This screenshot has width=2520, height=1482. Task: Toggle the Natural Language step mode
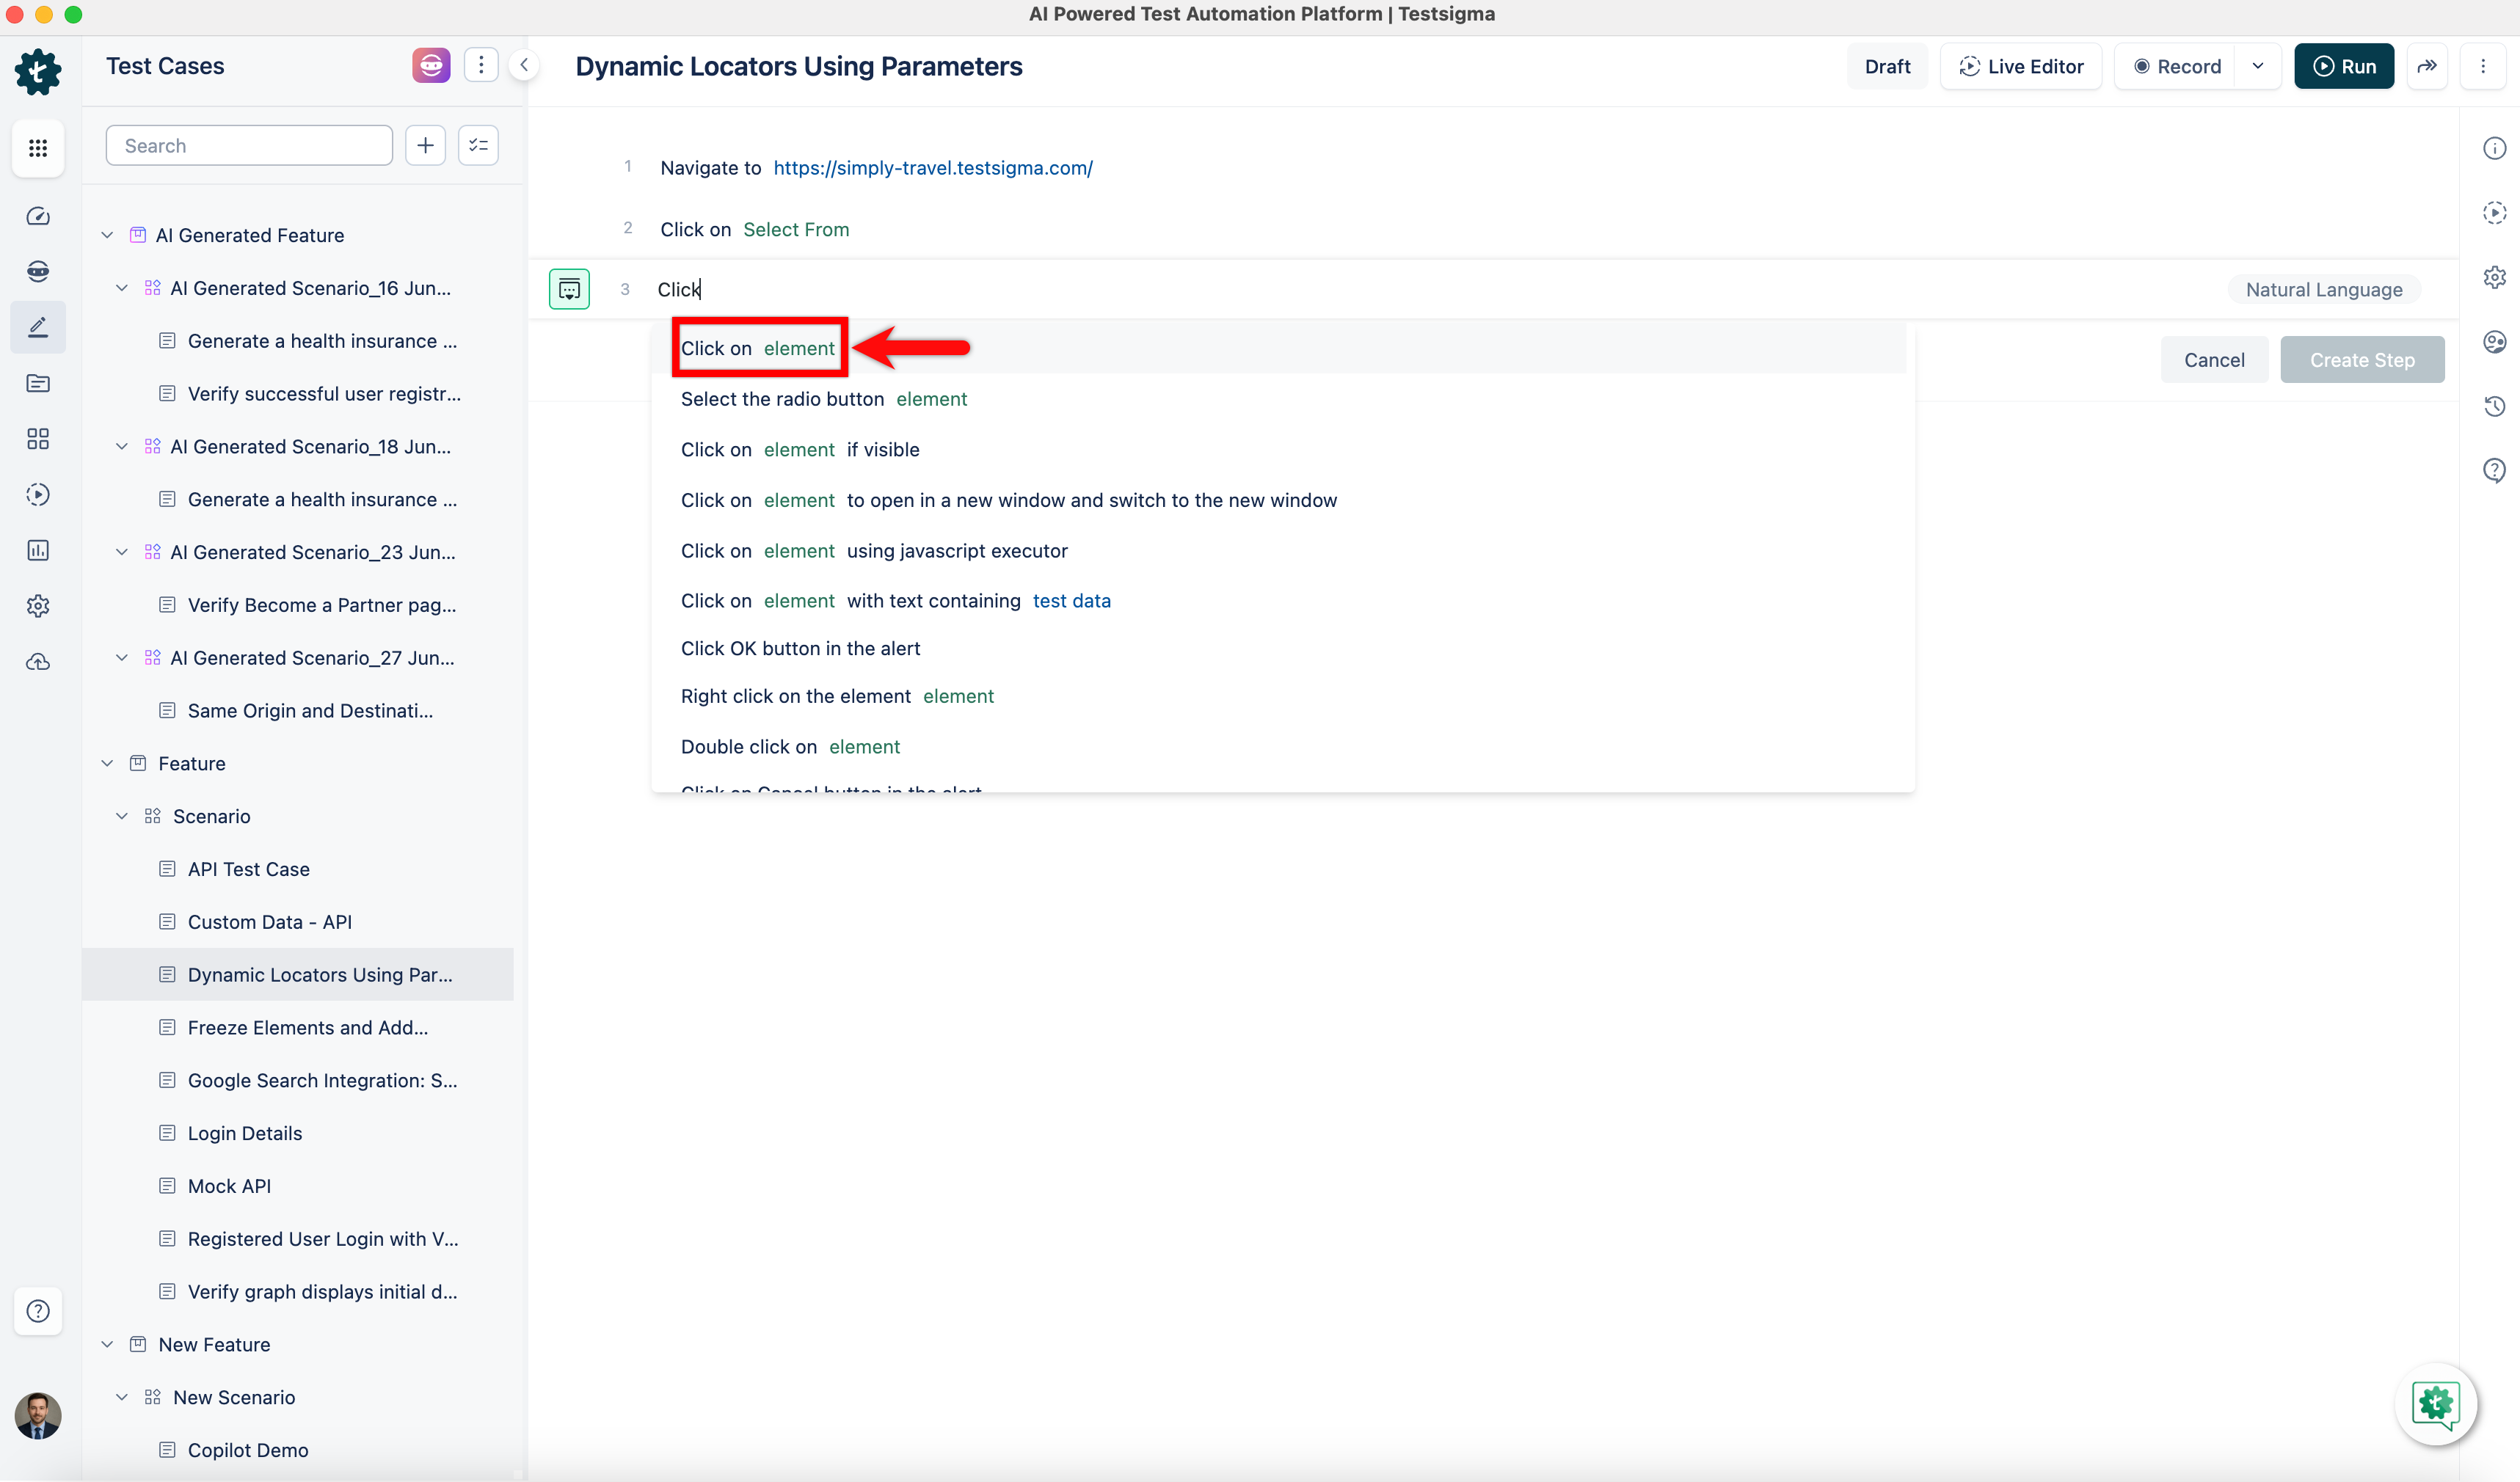coord(2323,290)
